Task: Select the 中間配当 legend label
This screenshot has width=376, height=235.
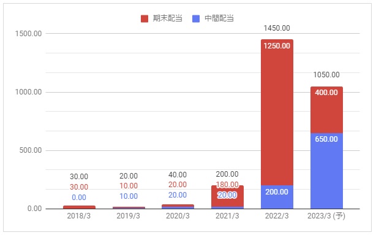Action: click(x=219, y=18)
